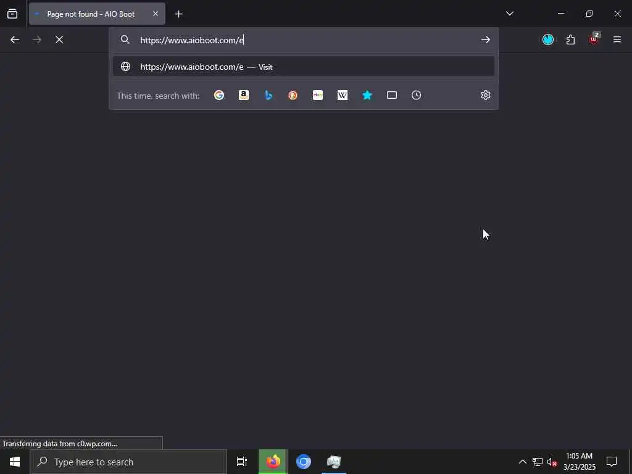The image size is (632, 474).
Task: Minimize the Firefox window
Action: [x=560, y=14]
